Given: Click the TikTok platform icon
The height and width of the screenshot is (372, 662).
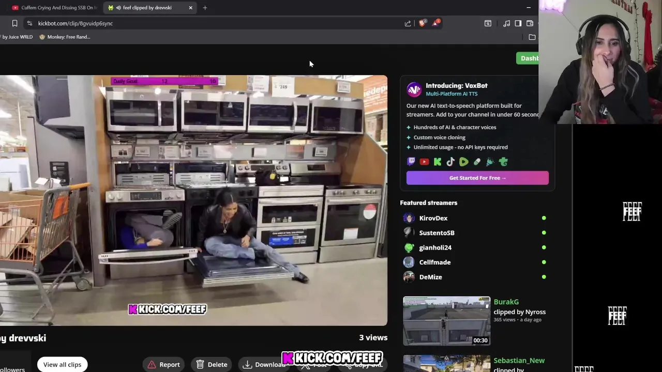Looking at the screenshot, I should (x=450, y=162).
